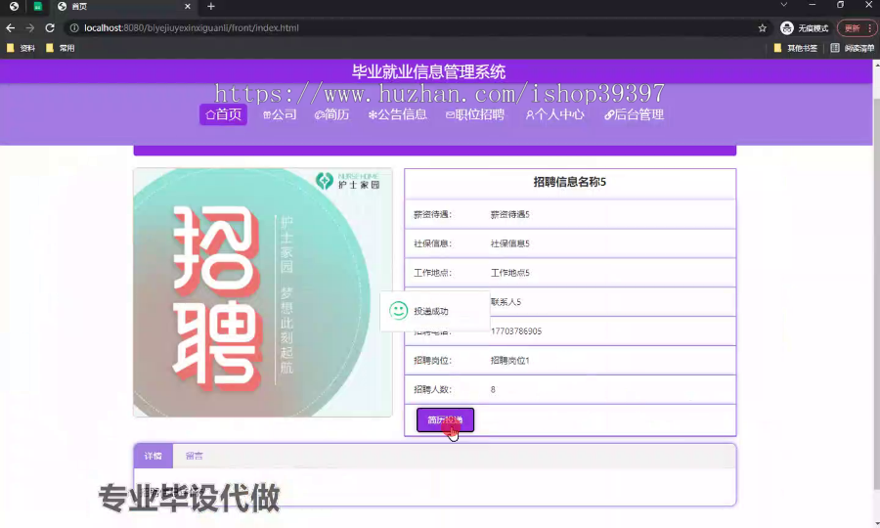The image size is (880, 528).
Task: Open the 资料 bookmarks folder
Action: coord(22,48)
